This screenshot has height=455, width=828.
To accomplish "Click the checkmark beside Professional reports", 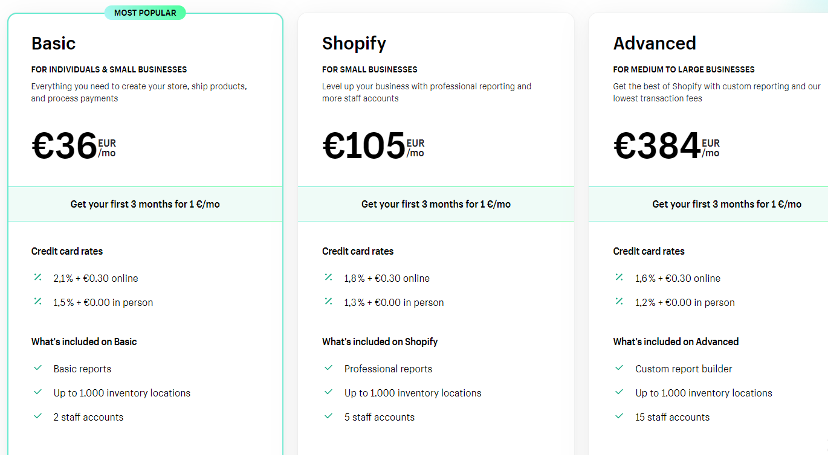I will [x=328, y=368].
